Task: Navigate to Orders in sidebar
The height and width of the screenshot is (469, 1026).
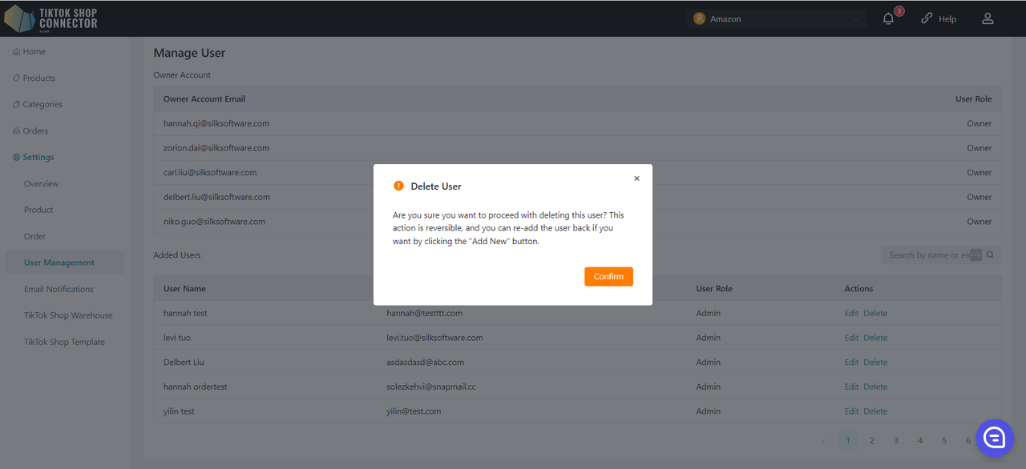Action: tap(35, 130)
